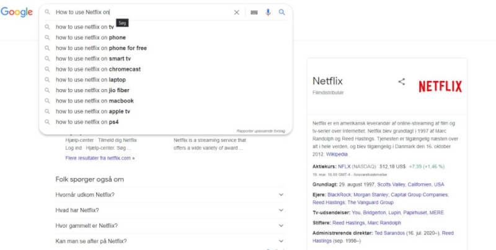This screenshot has height=250, width=496.
Task: Click the red Netflix logo image
Action: tap(440, 86)
